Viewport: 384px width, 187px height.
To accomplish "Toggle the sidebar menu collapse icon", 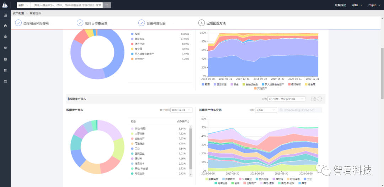I will click(x=5, y=15).
